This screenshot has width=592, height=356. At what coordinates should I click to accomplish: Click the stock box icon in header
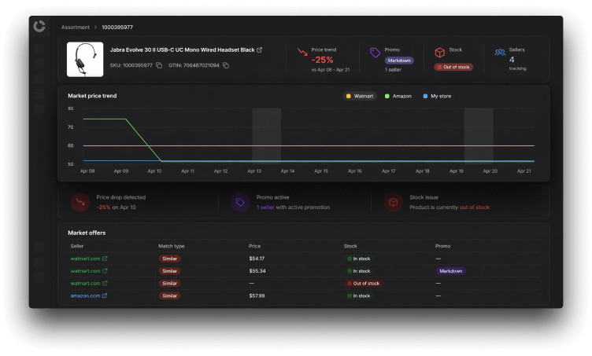[x=440, y=53]
